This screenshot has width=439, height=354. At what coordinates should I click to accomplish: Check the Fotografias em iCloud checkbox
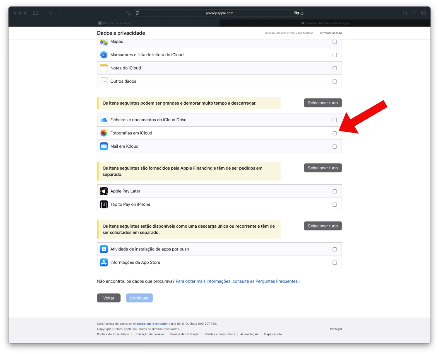click(335, 133)
